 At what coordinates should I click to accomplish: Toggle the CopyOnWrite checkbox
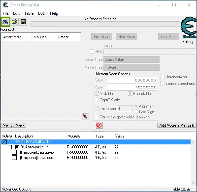[x=97, y=100]
